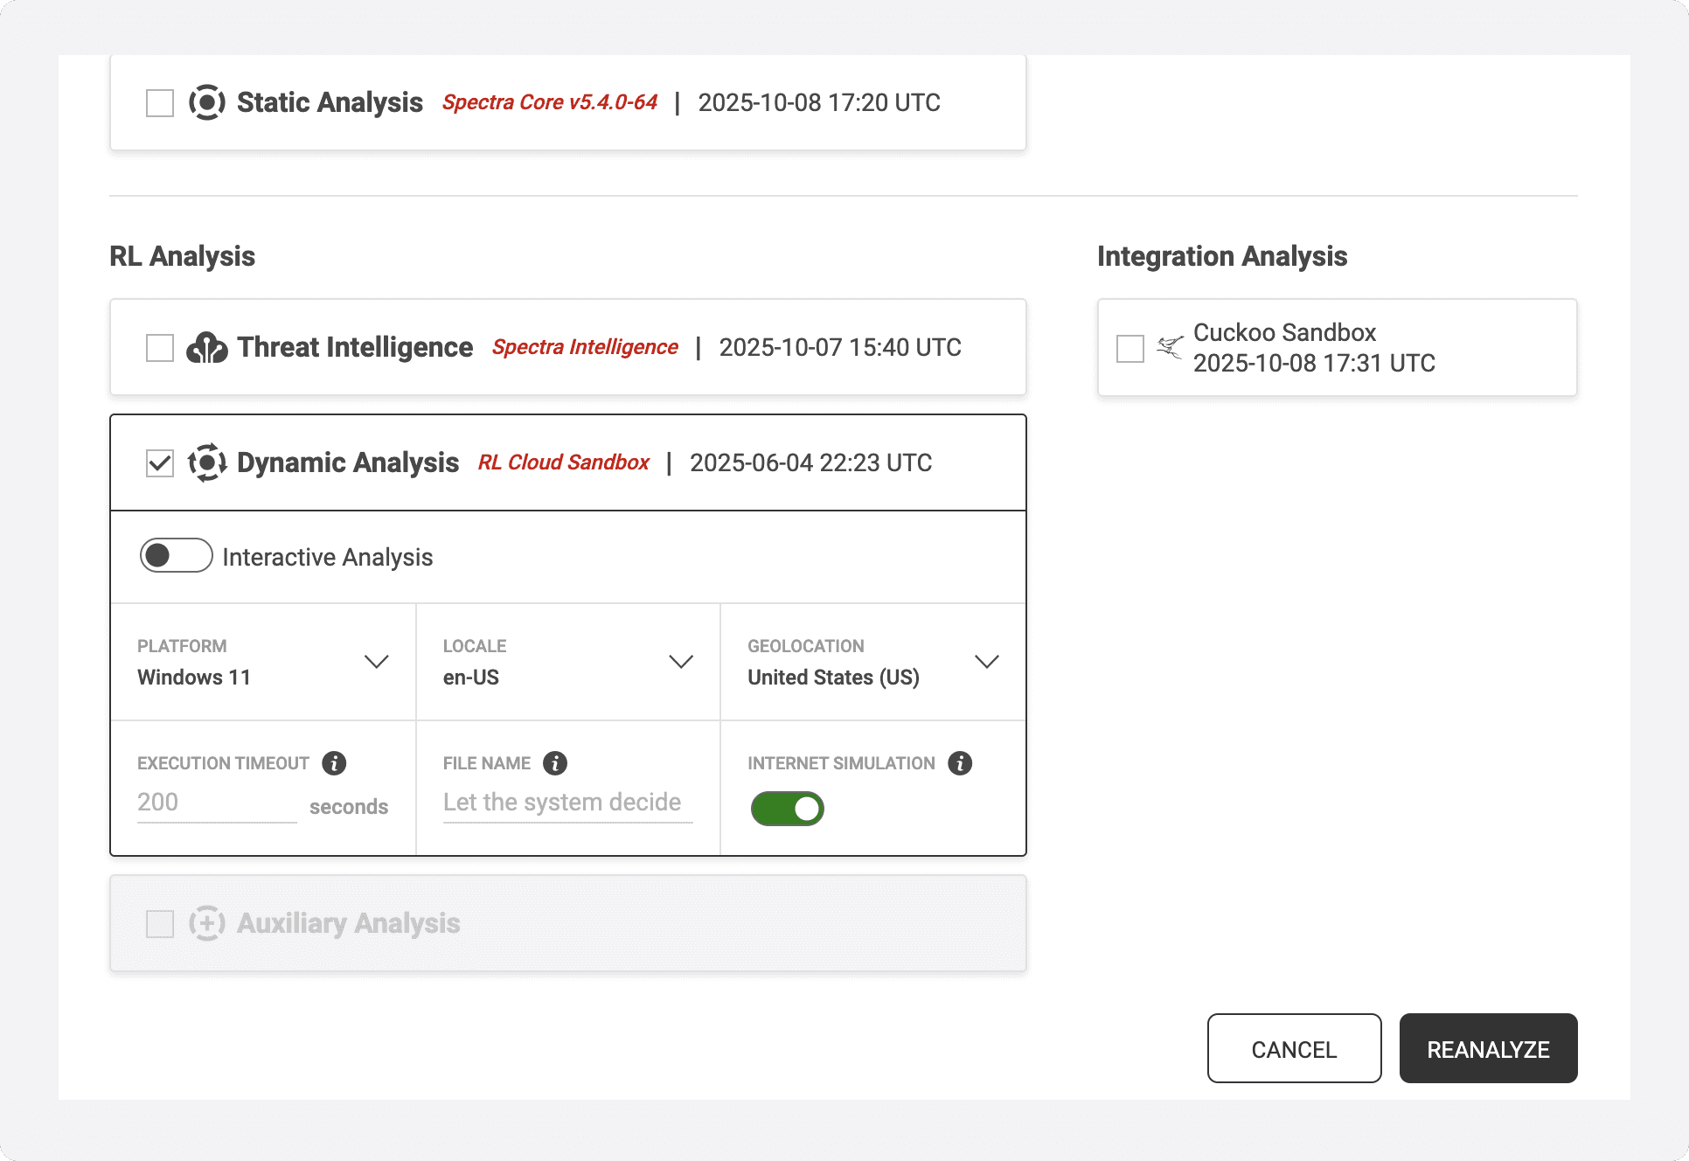Viewport: 1689px width, 1161px height.
Task: Enable Interactive Analysis toggle
Action: tap(176, 555)
